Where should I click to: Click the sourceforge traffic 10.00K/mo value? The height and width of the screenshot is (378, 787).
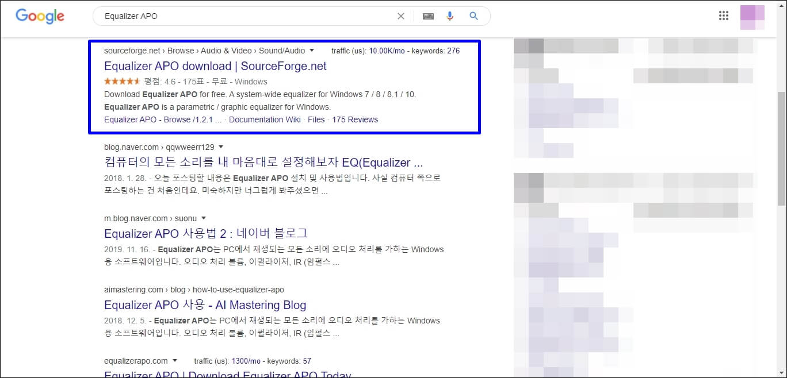[x=387, y=51]
